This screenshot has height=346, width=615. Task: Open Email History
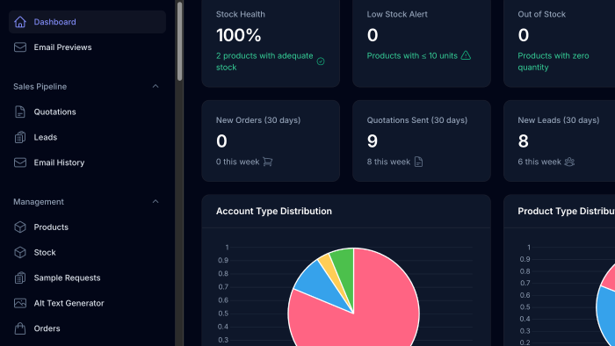point(87,162)
